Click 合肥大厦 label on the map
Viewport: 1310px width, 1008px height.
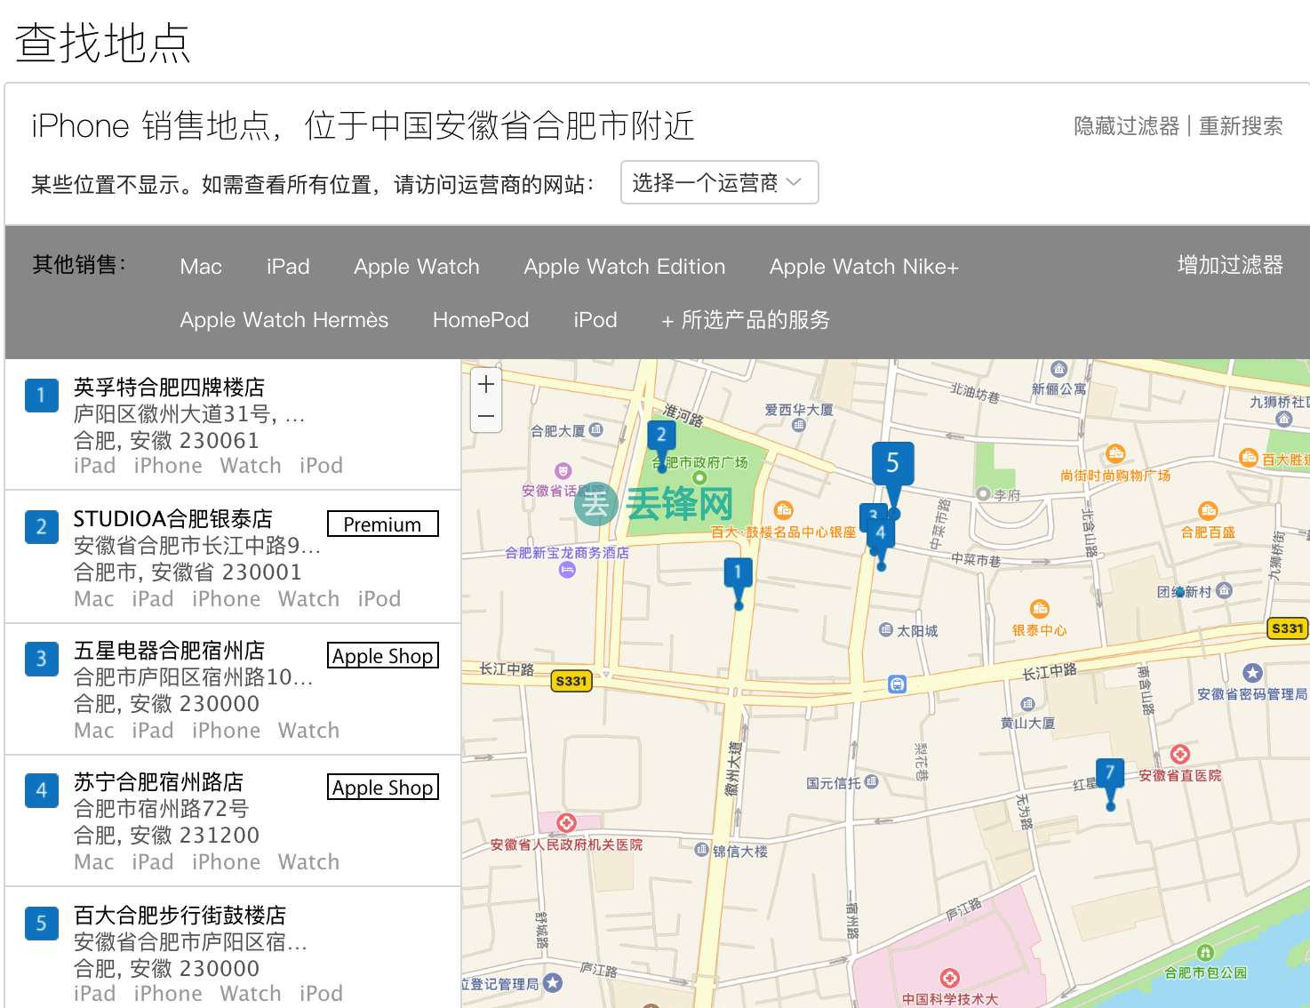point(558,431)
